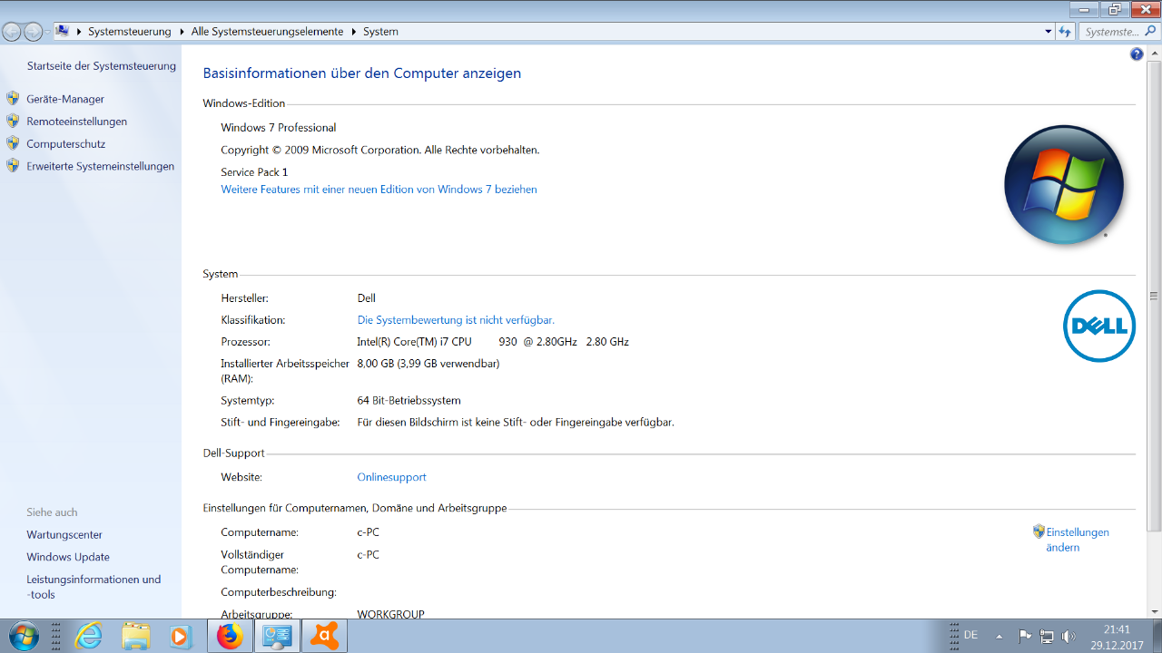The image size is (1162, 653).
Task: Open Erweiterte Systemeinstellungen link
Action: [x=101, y=167]
